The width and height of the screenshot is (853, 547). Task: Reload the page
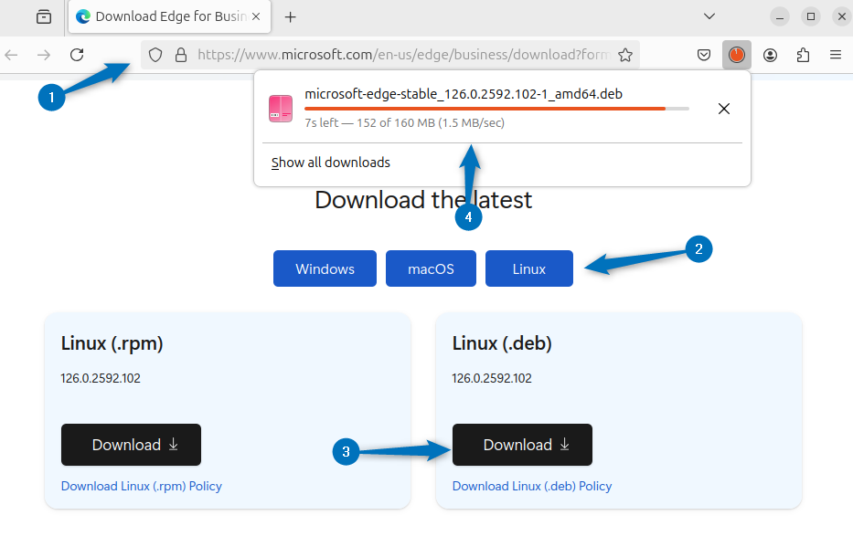pyautogui.click(x=77, y=54)
